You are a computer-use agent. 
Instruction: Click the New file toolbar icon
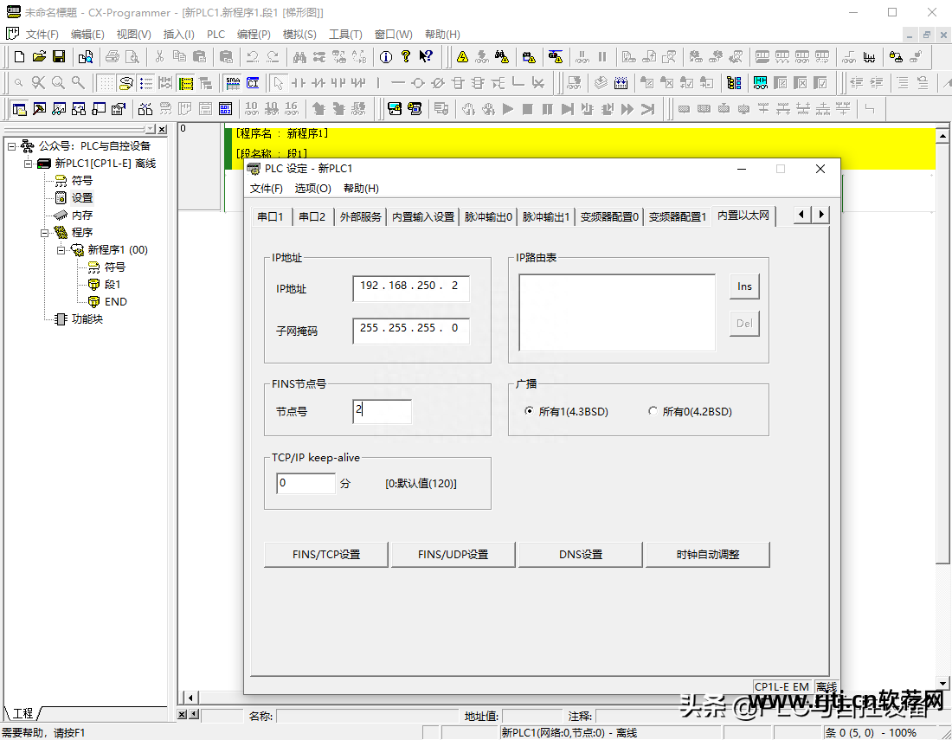pos(19,57)
